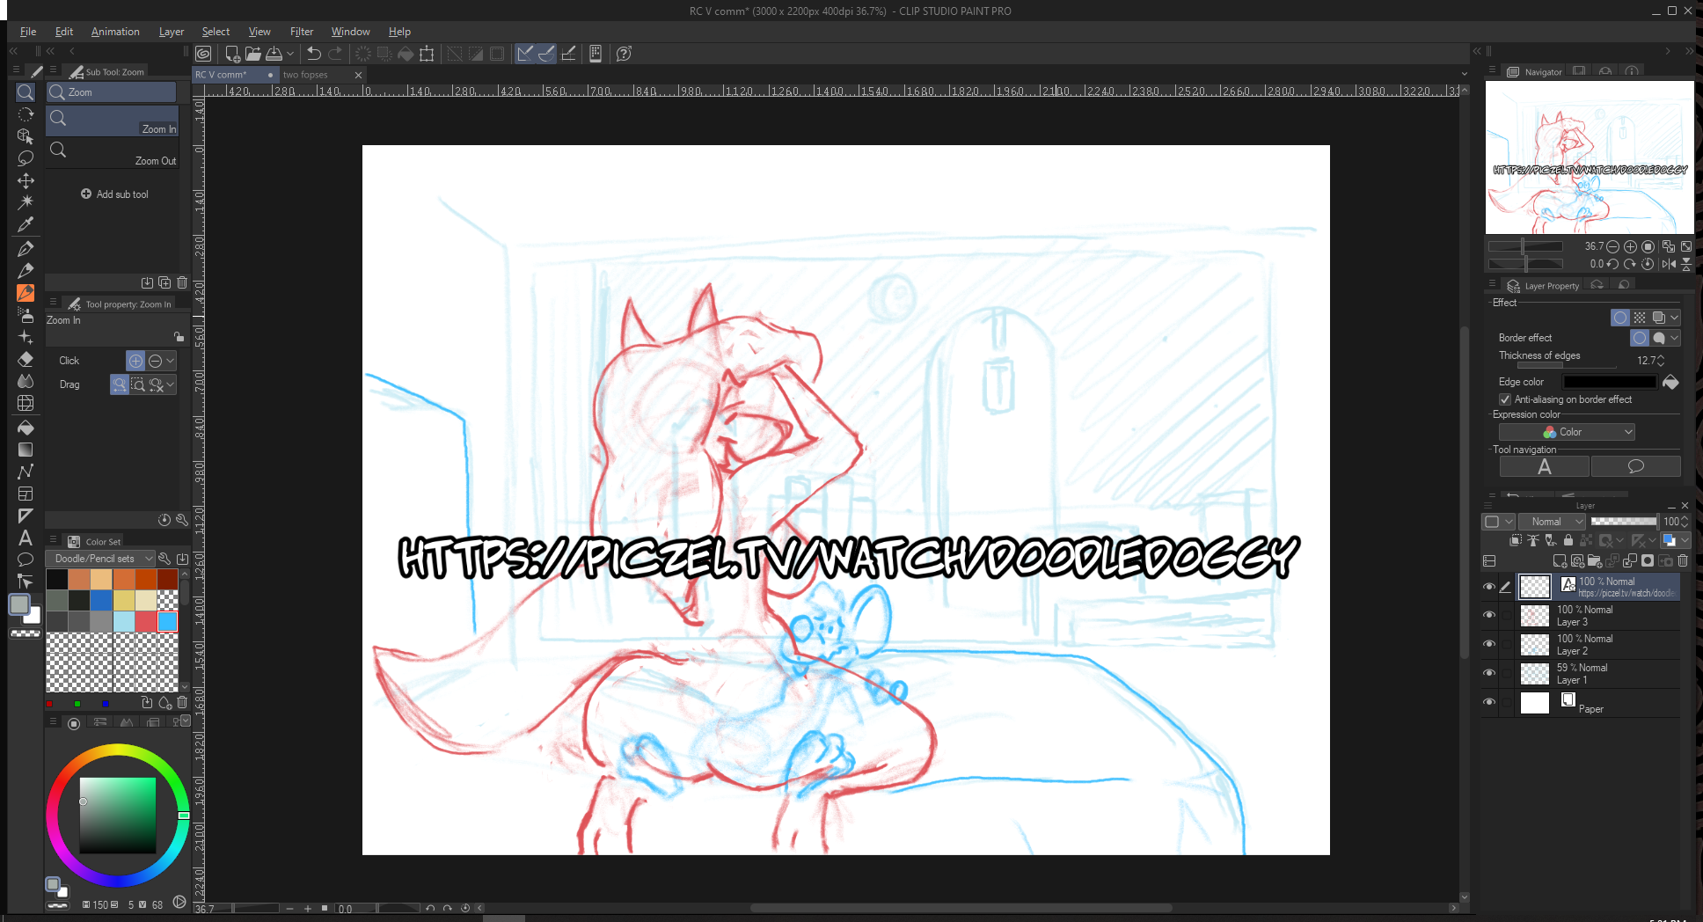Close the 'two fopses' tab

[358, 75]
